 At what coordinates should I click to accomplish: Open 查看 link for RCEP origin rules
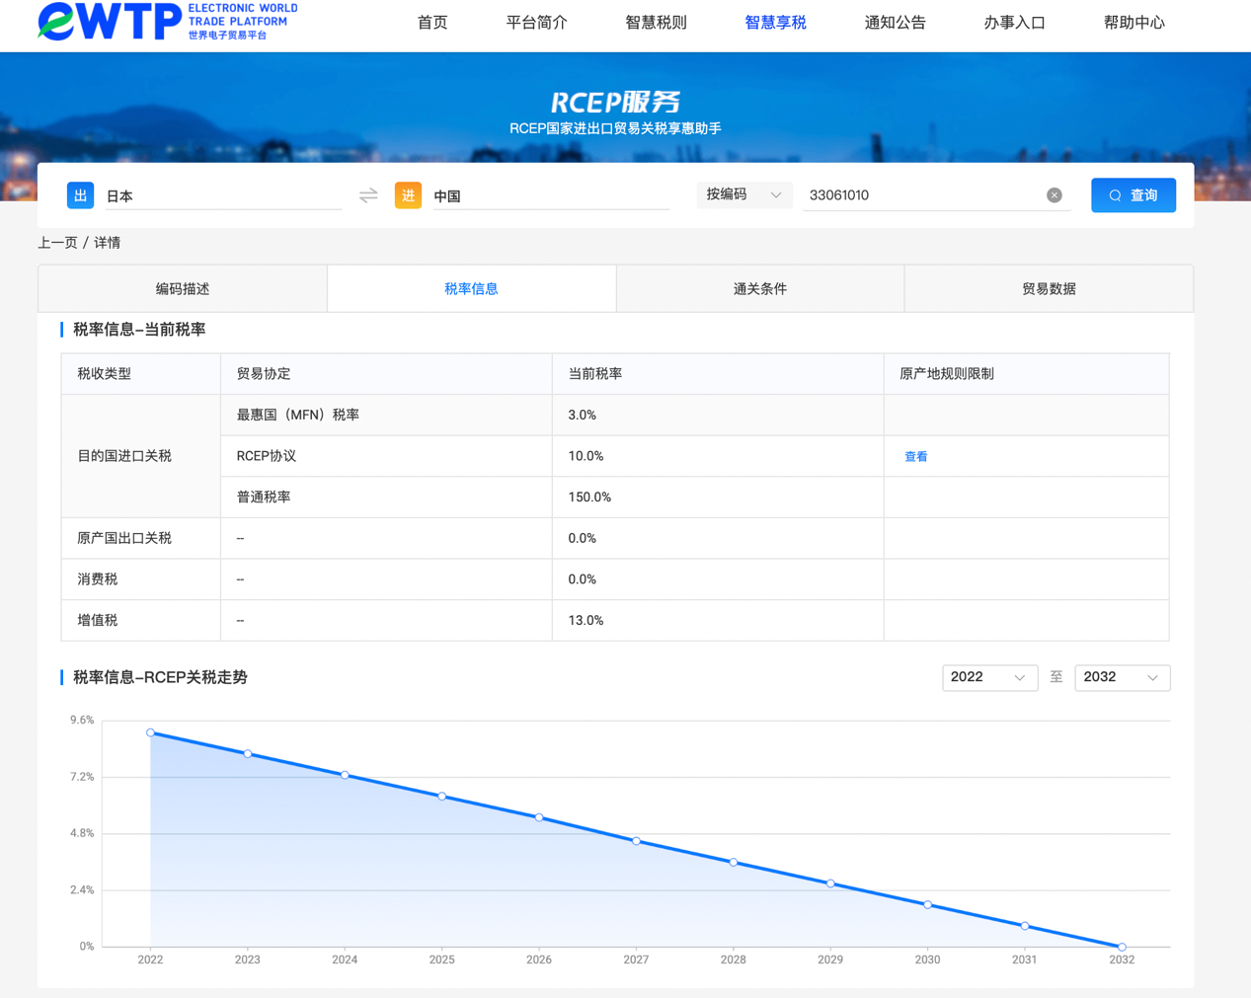click(915, 457)
